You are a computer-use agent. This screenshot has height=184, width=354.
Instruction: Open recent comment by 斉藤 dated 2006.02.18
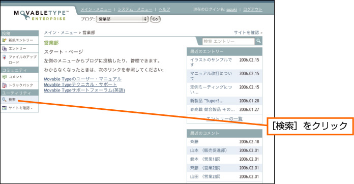(x=194, y=142)
